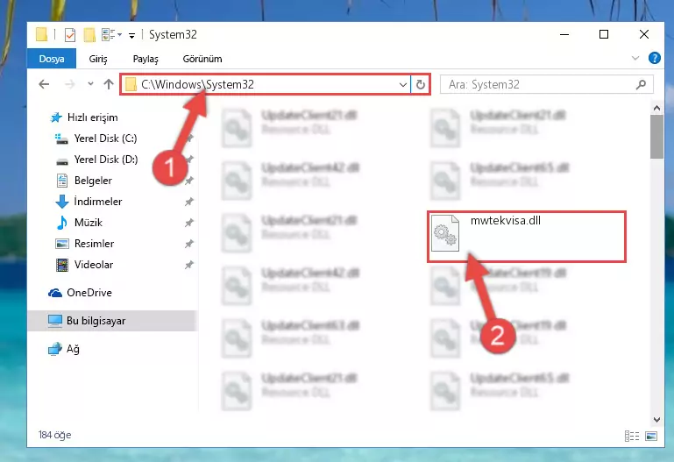Click the Bu bilgisayar monitor icon
Viewport: 674px width, 462px height.
click(x=55, y=321)
